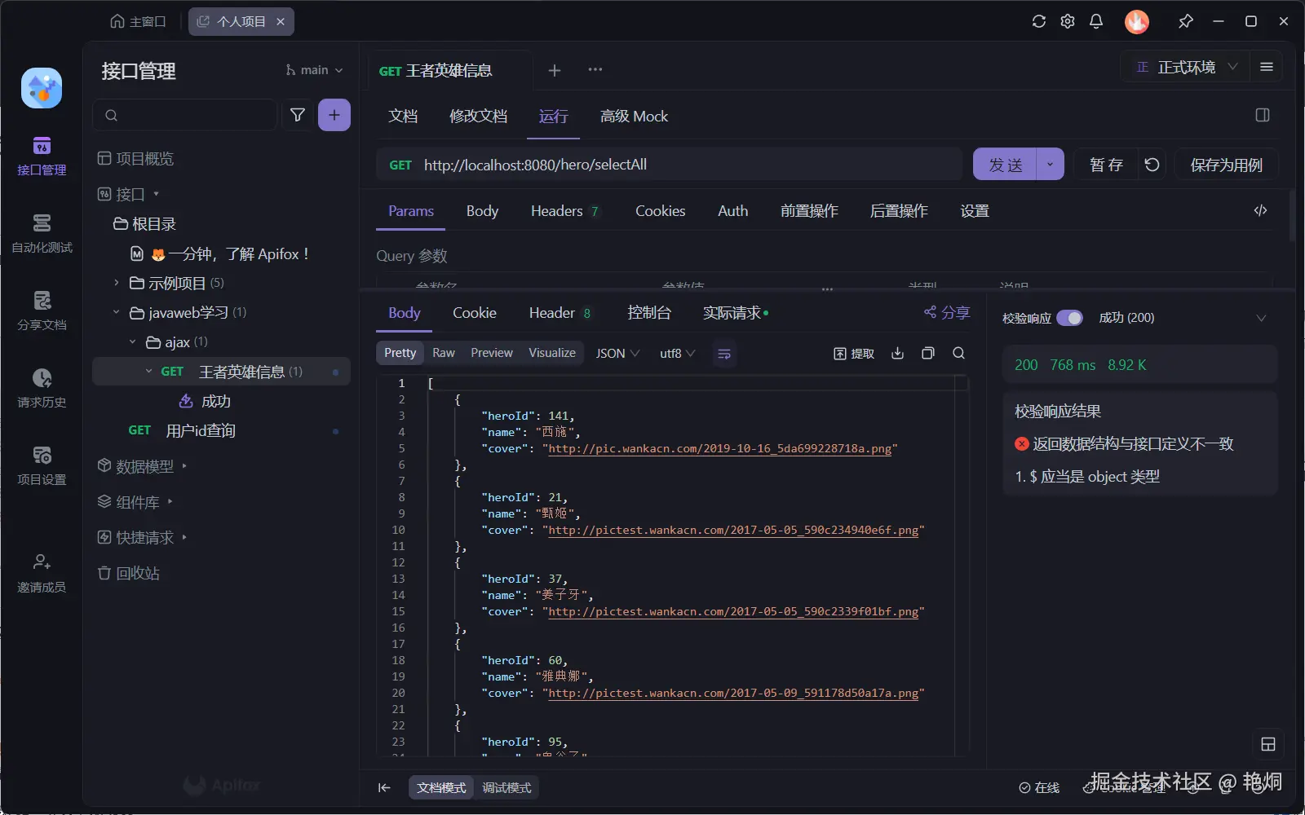
Task: Expand the 成功 (200) response dropdown
Action: [x=1261, y=318]
